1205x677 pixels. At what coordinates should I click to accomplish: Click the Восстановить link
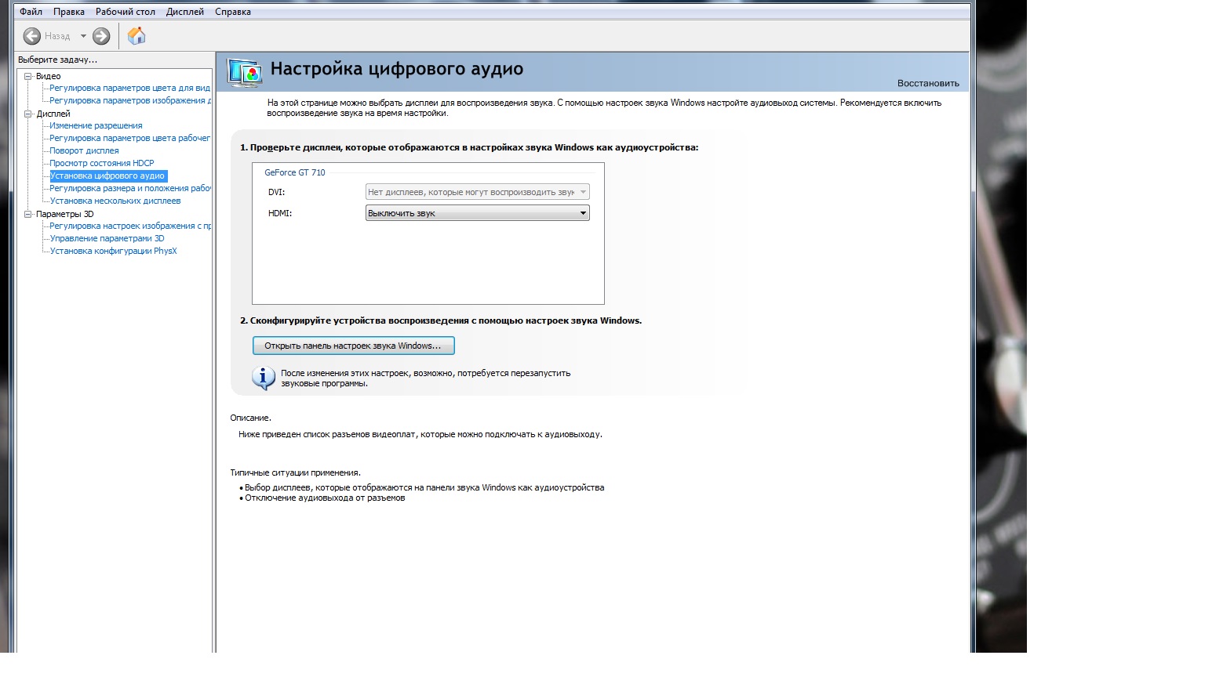(928, 83)
